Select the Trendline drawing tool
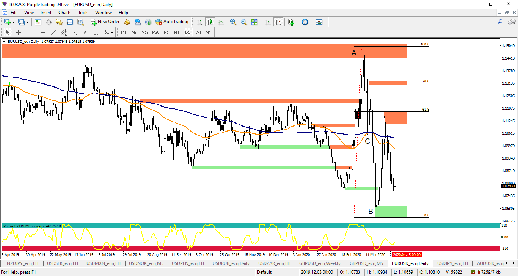This screenshot has height=276, width=518. coord(53,32)
